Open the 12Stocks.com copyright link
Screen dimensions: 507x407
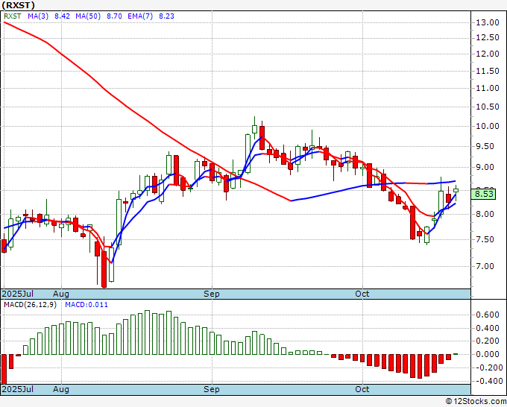[x=476, y=402]
